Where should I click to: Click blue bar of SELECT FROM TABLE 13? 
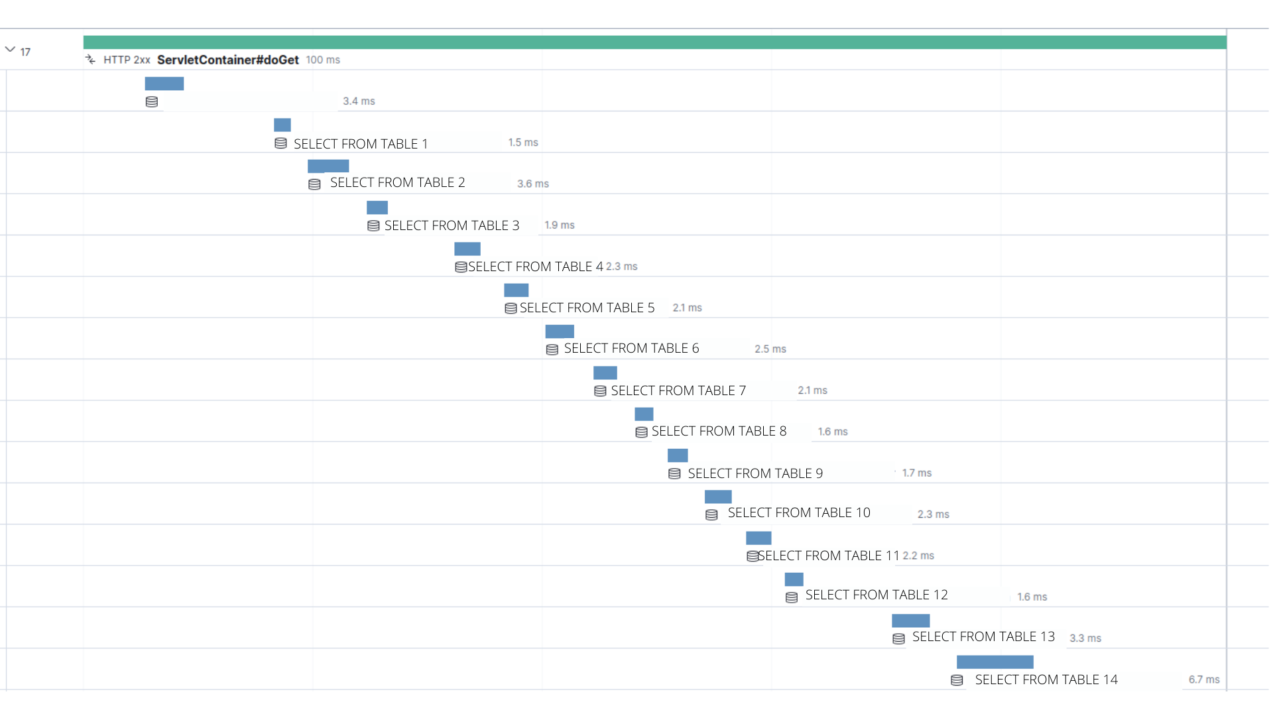[910, 621]
